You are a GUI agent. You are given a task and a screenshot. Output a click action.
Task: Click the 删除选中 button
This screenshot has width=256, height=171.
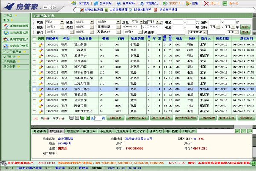pyautogui.click(x=114, y=117)
